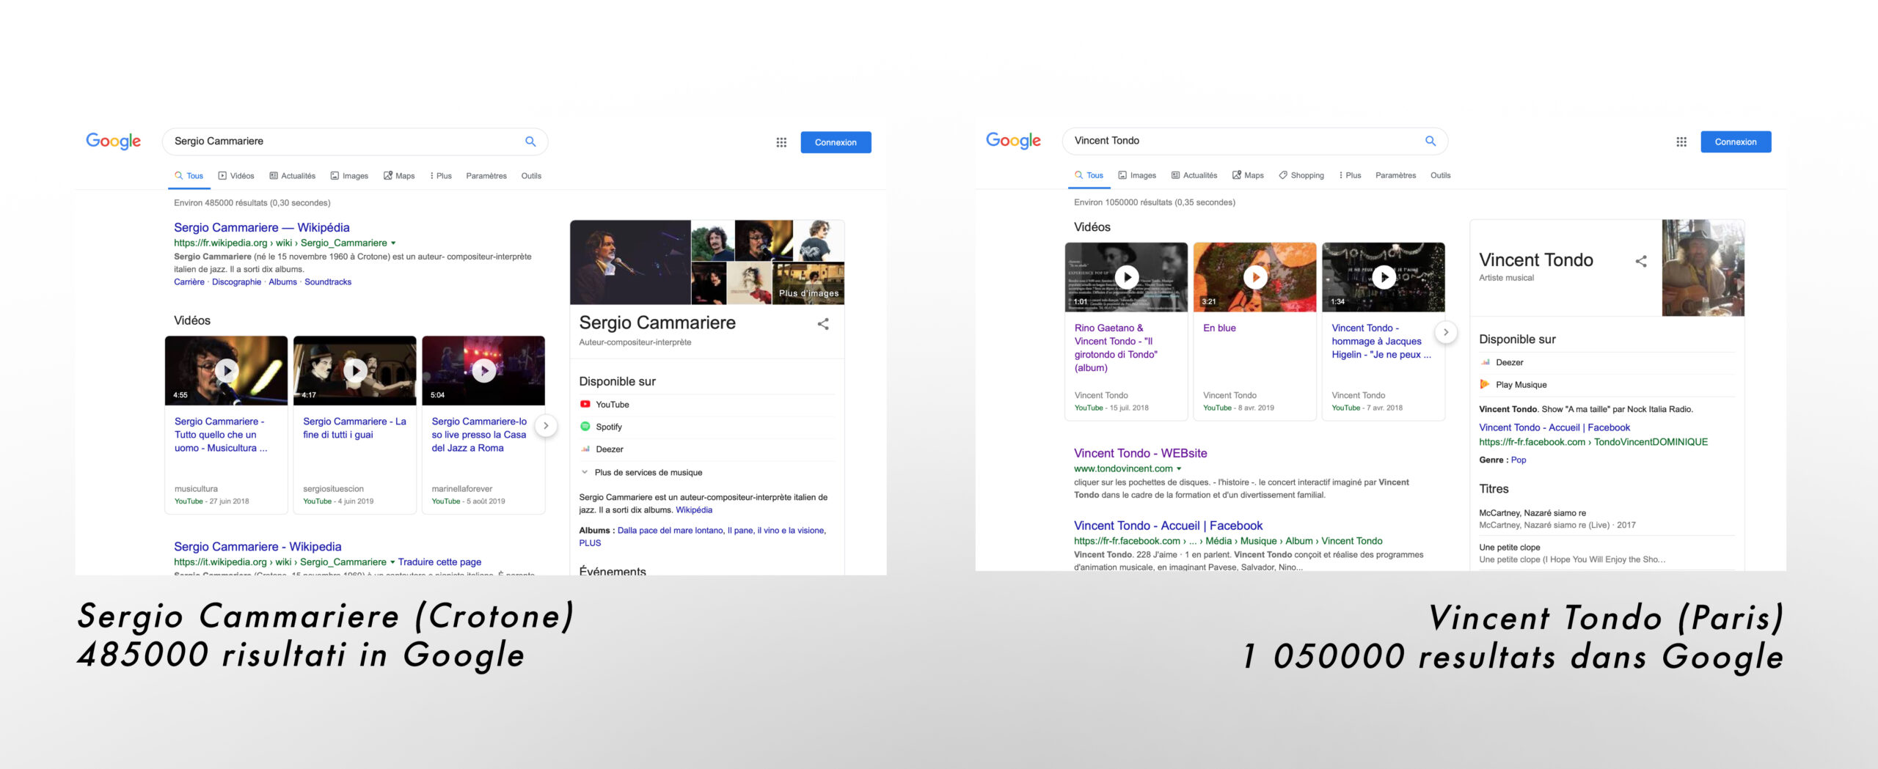Click the right Connexion button
The width and height of the screenshot is (1878, 769).
1735,142
